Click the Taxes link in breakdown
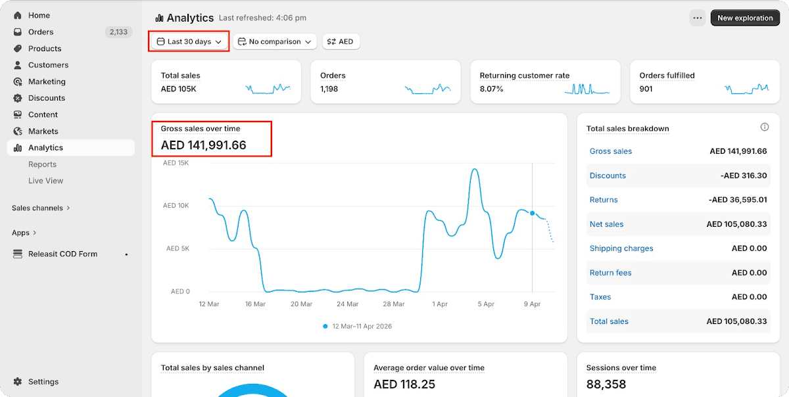The height and width of the screenshot is (397, 789). pyautogui.click(x=600, y=297)
